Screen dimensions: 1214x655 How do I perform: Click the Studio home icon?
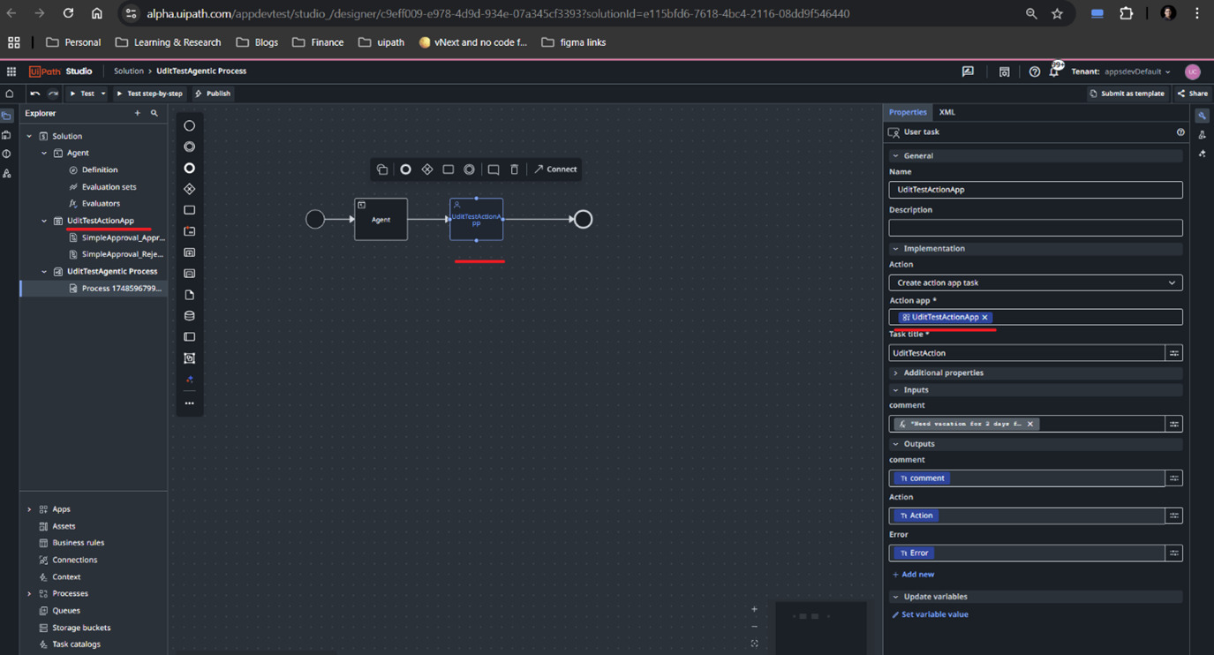pos(10,94)
